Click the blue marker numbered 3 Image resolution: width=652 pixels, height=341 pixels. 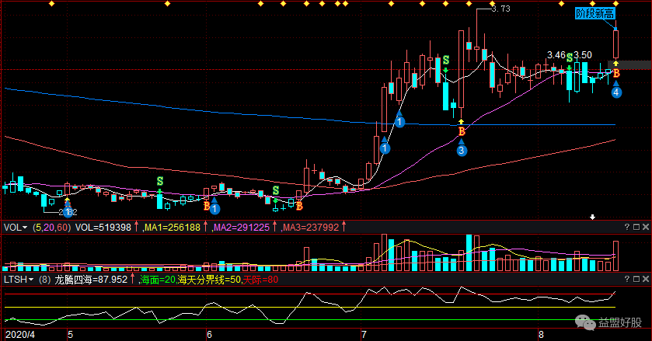point(462,151)
